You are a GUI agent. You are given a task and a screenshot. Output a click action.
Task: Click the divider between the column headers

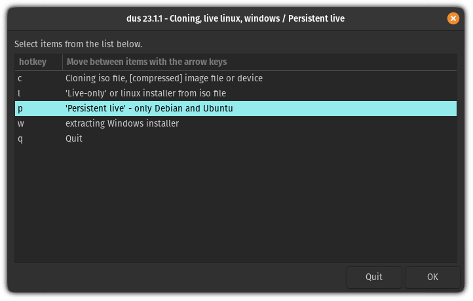coord(63,62)
